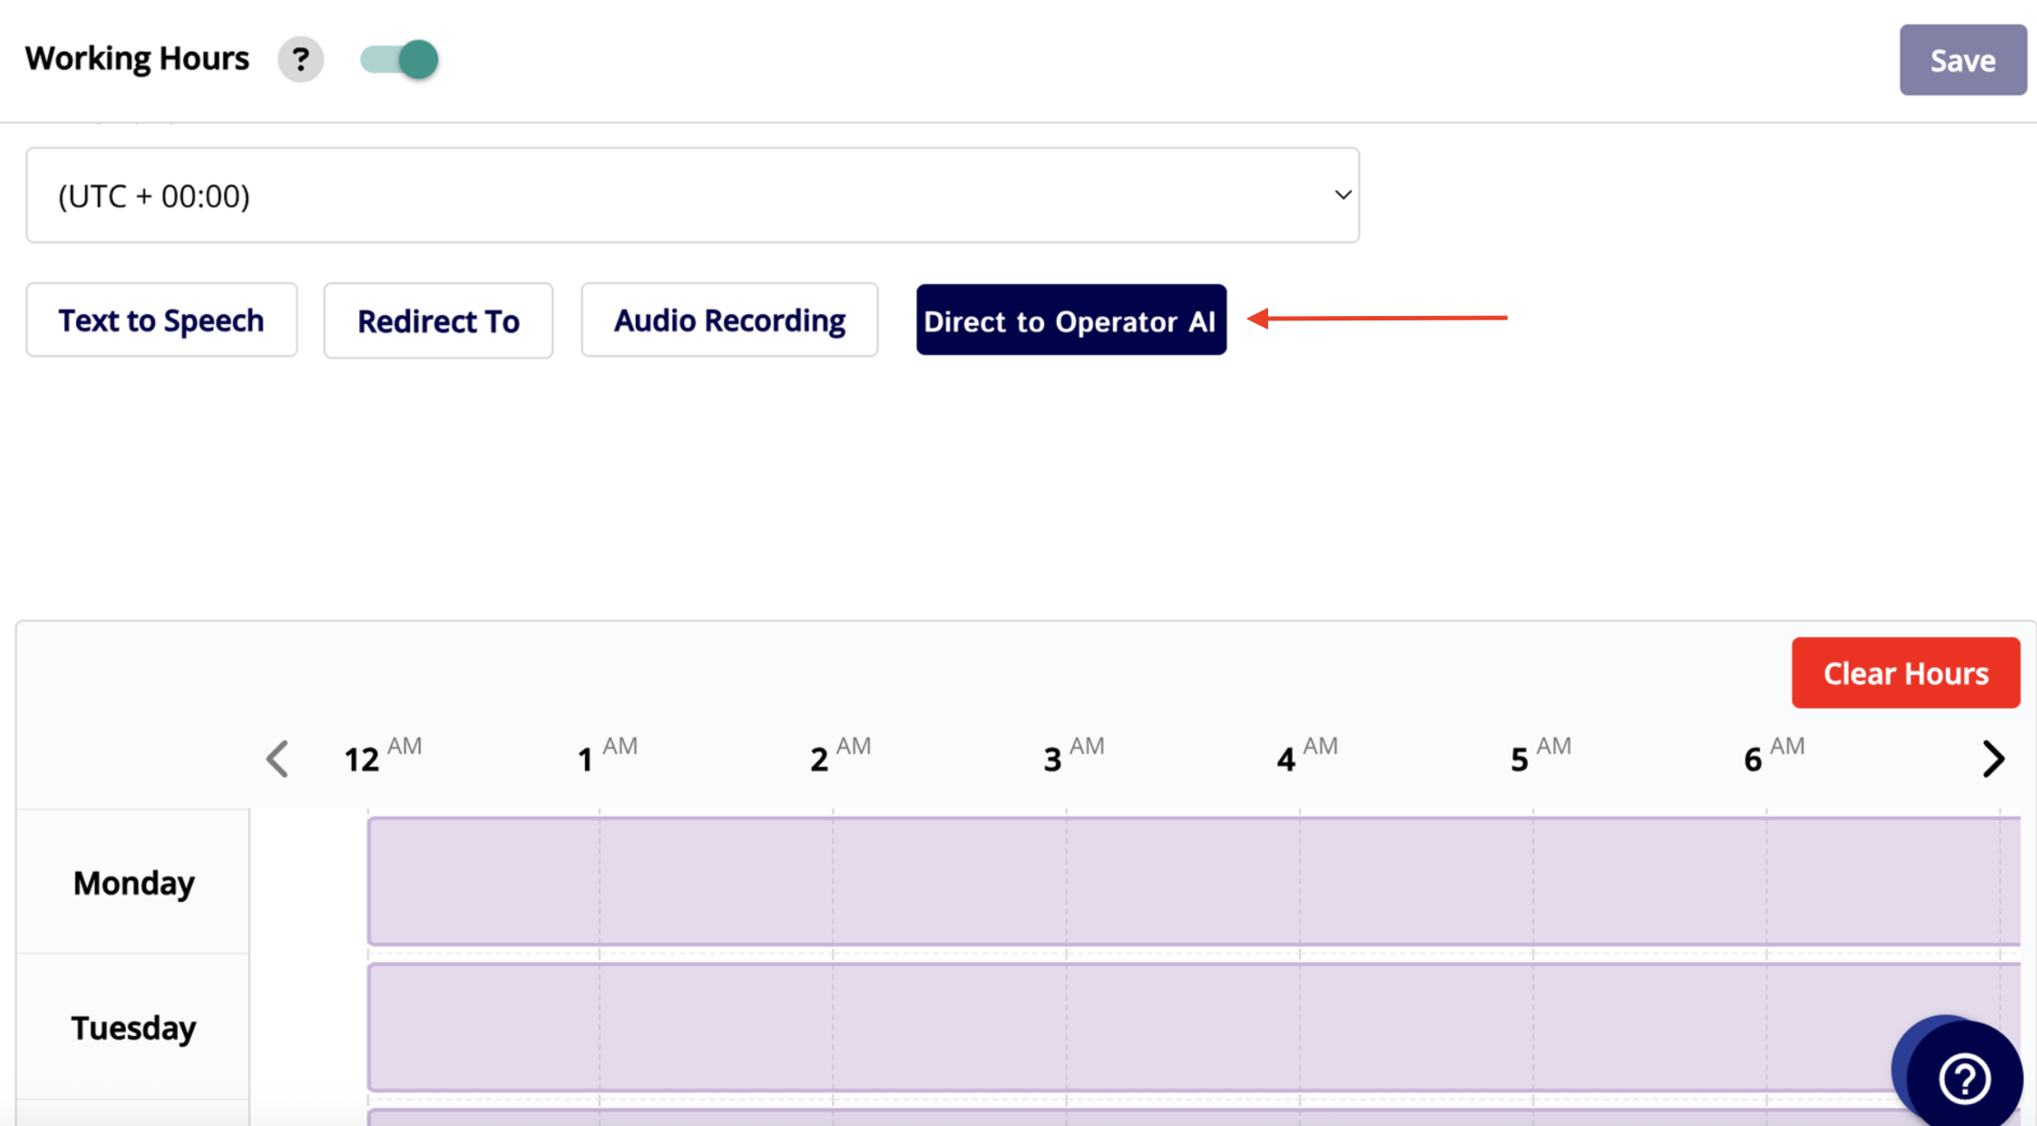Click the left chevron to show earlier hours
The image size is (2037, 1126).
(278, 758)
